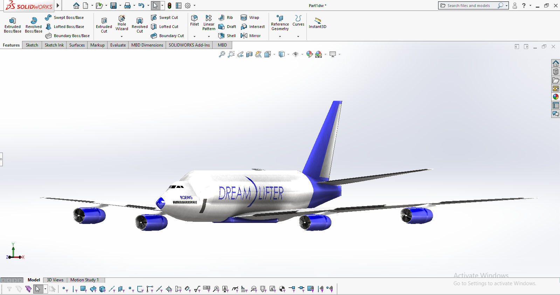The height and width of the screenshot is (295, 560).
Task: Select the Revolved Cut tool
Action: click(140, 24)
